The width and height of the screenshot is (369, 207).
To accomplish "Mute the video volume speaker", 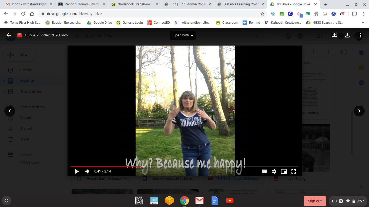I will 87,171.
